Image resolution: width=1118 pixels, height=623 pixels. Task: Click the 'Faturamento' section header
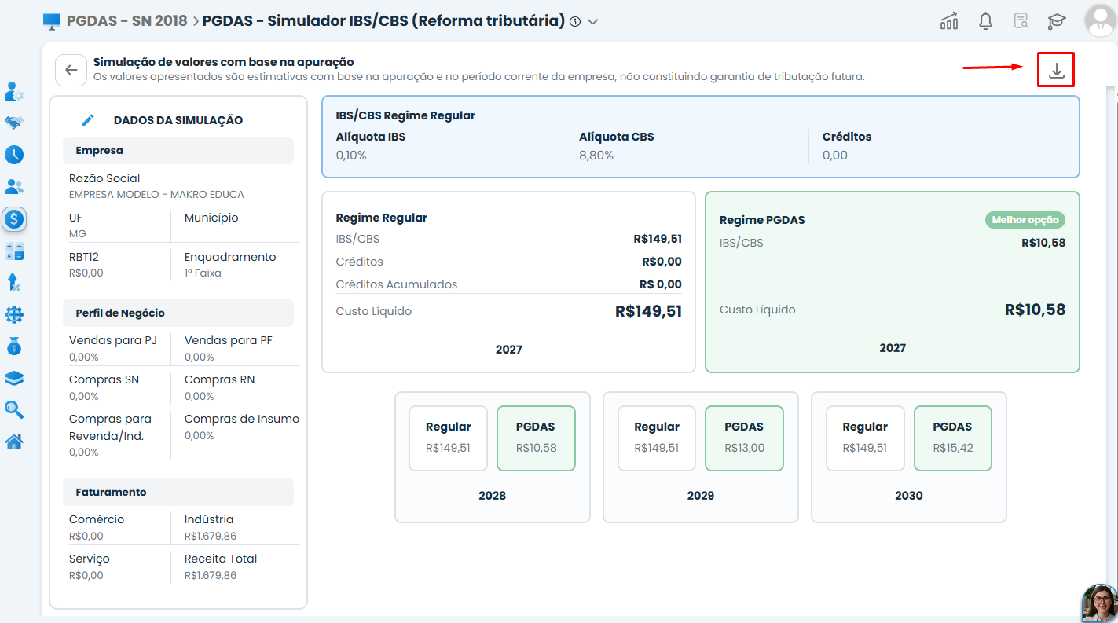tap(178, 492)
